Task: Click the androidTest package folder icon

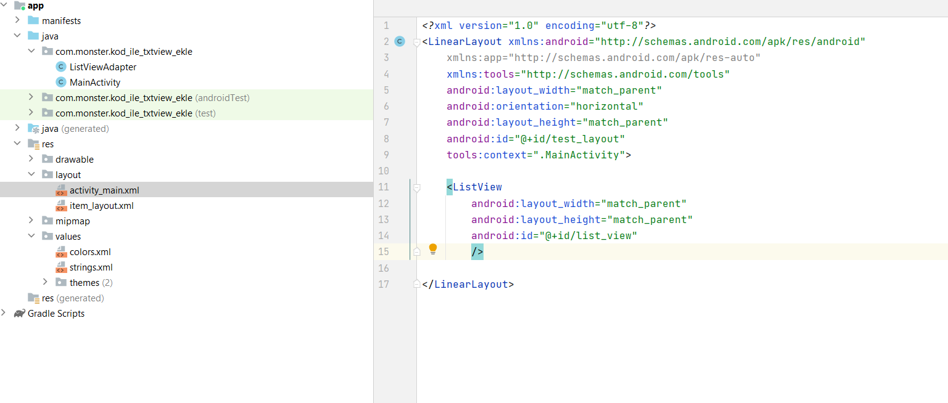Action: pyautogui.click(x=47, y=97)
